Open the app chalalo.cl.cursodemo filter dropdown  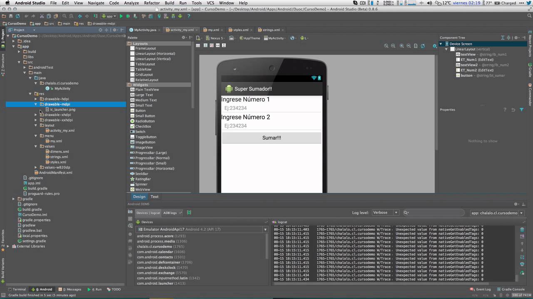pyautogui.click(x=497, y=213)
